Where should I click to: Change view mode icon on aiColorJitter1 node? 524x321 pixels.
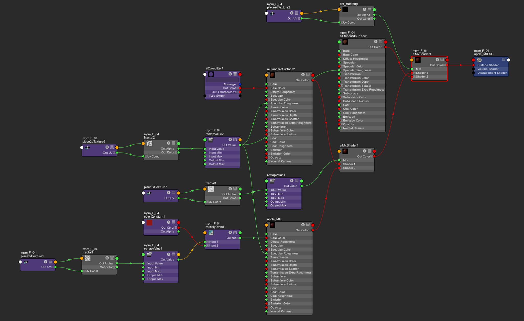click(x=235, y=74)
